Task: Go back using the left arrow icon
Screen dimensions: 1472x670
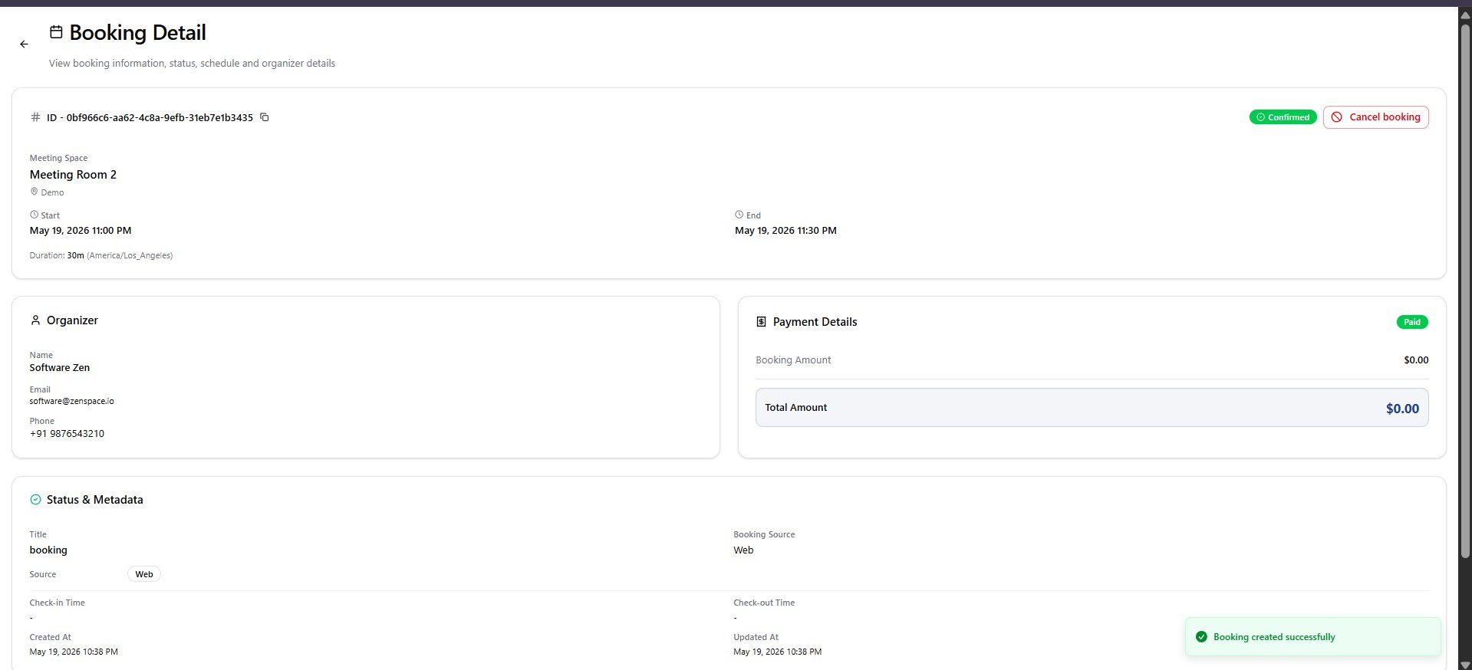Action: 24,44
